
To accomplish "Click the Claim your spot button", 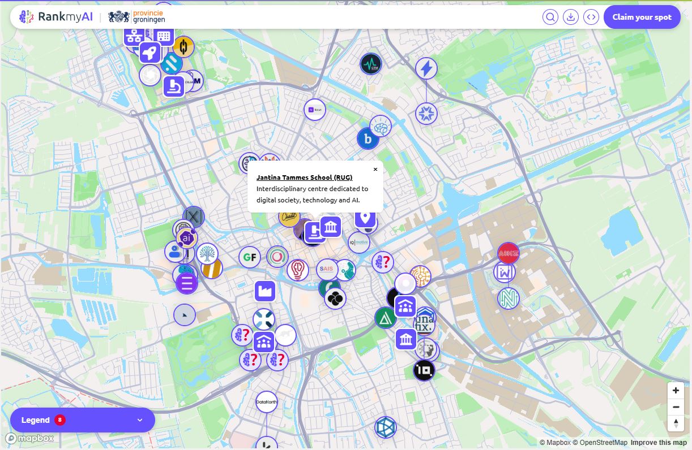I will [x=642, y=17].
